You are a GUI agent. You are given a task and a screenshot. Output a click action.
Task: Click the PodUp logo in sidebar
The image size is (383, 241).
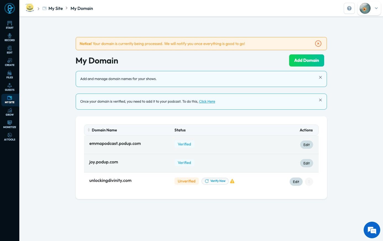(x=9, y=8)
